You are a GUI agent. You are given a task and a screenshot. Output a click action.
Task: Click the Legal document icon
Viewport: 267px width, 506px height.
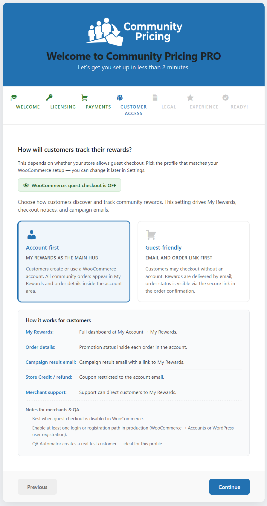(155, 97)
